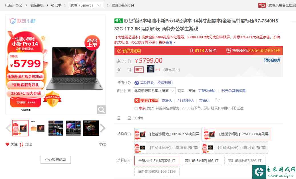Open the 联想 (Lenovo) brand dropdown
296x179 pixels.
(86, 5)
